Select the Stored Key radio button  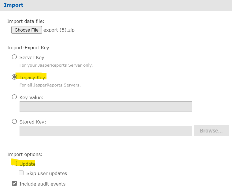pyautogui.click(x=14, y=121)
